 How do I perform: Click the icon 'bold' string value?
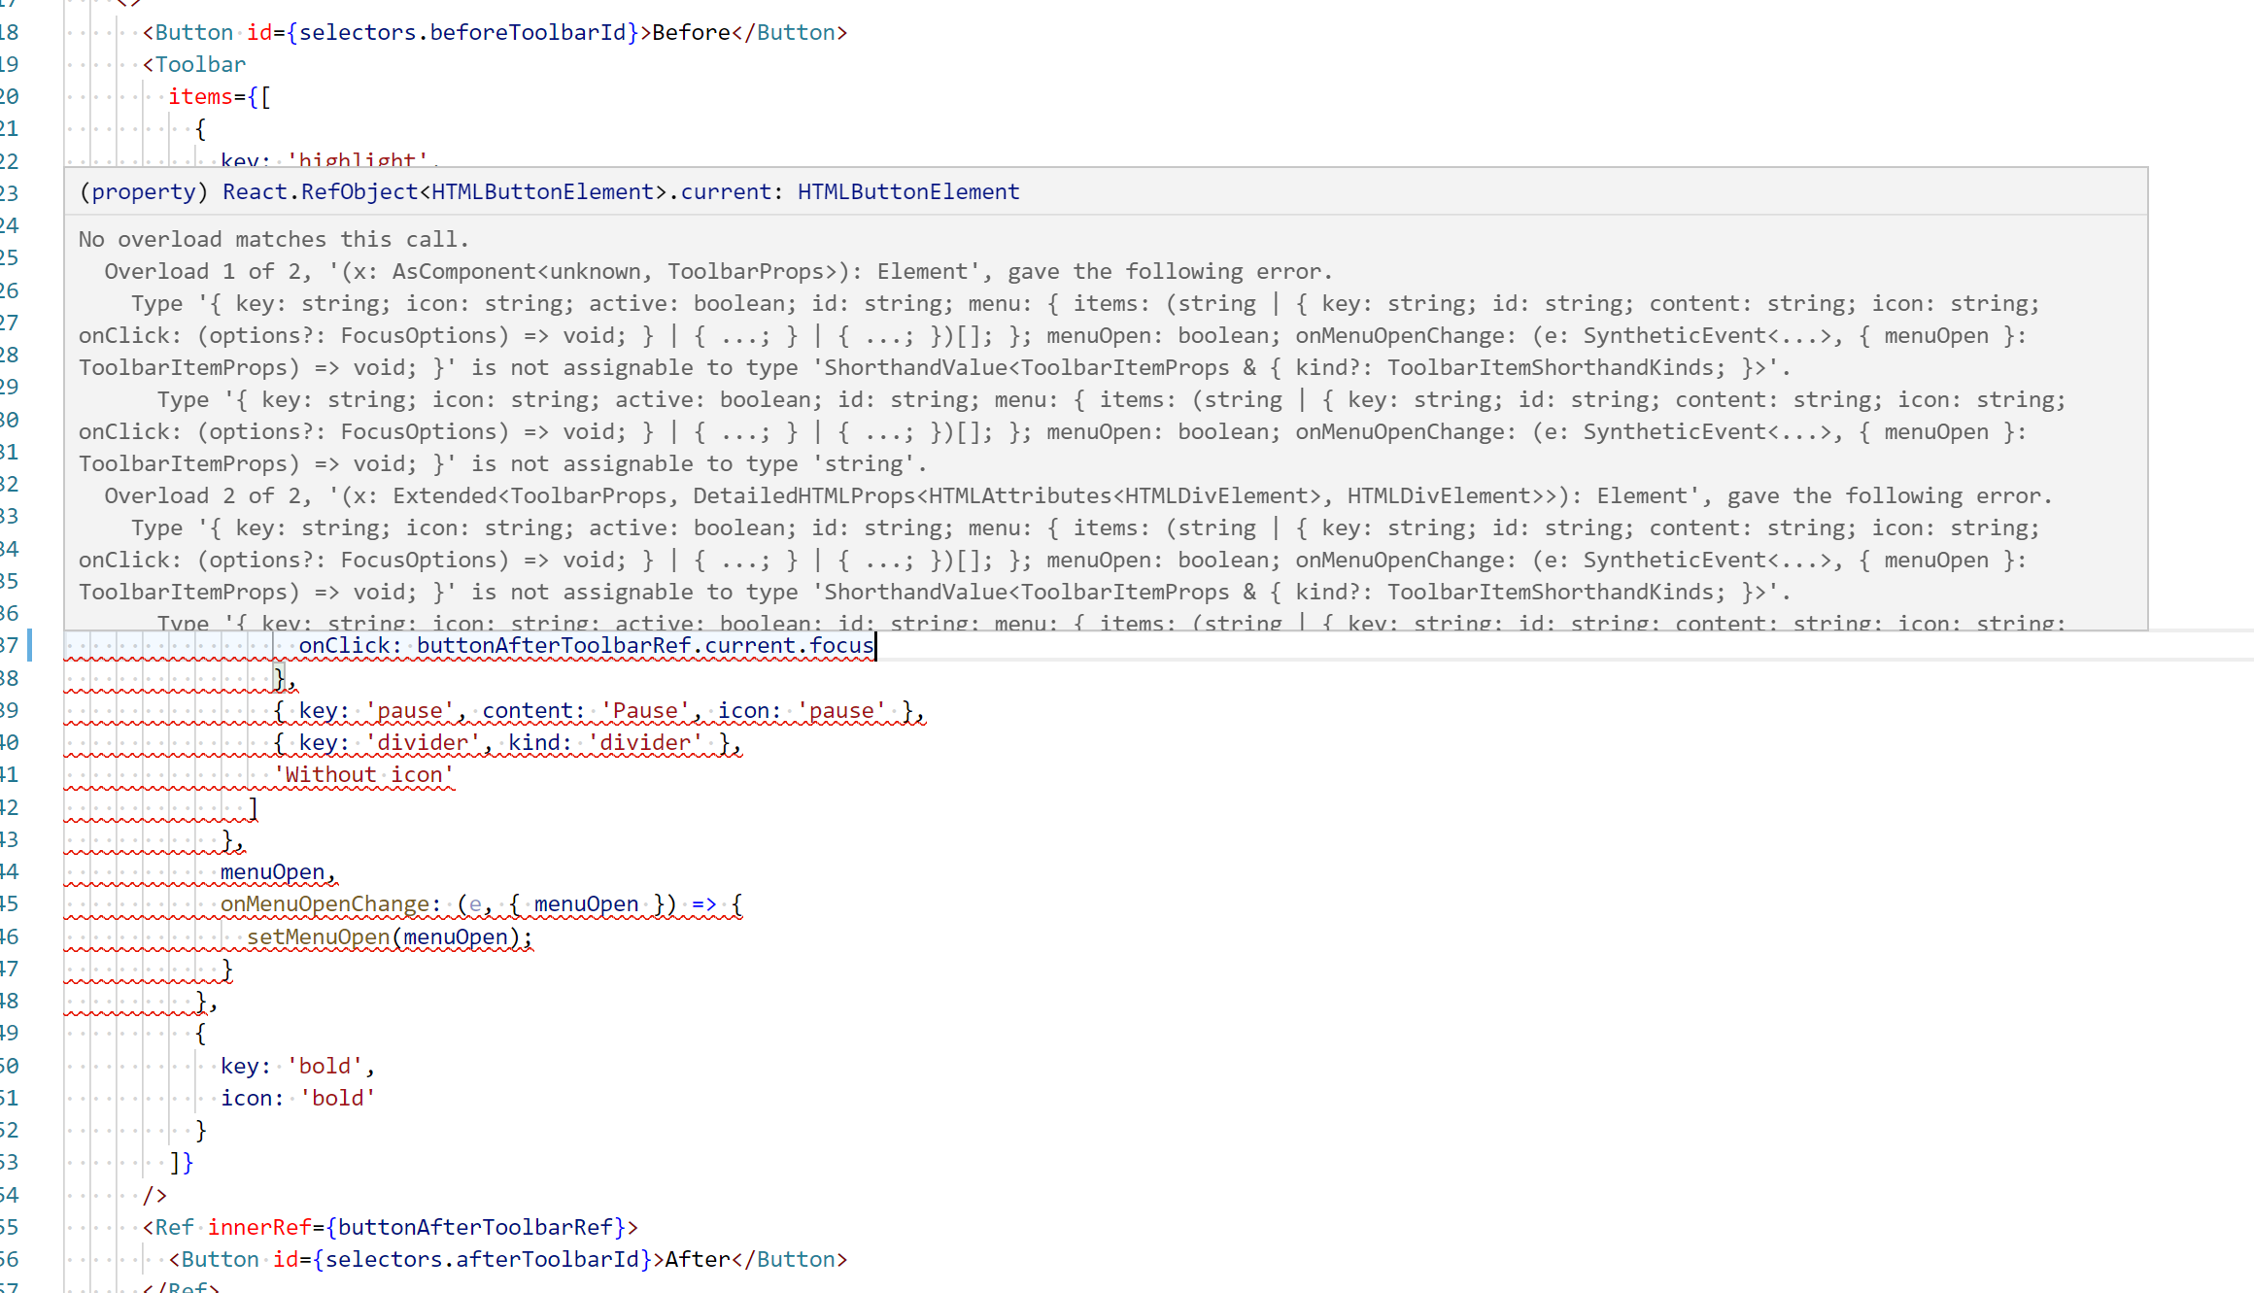(x=337, y=1098)
